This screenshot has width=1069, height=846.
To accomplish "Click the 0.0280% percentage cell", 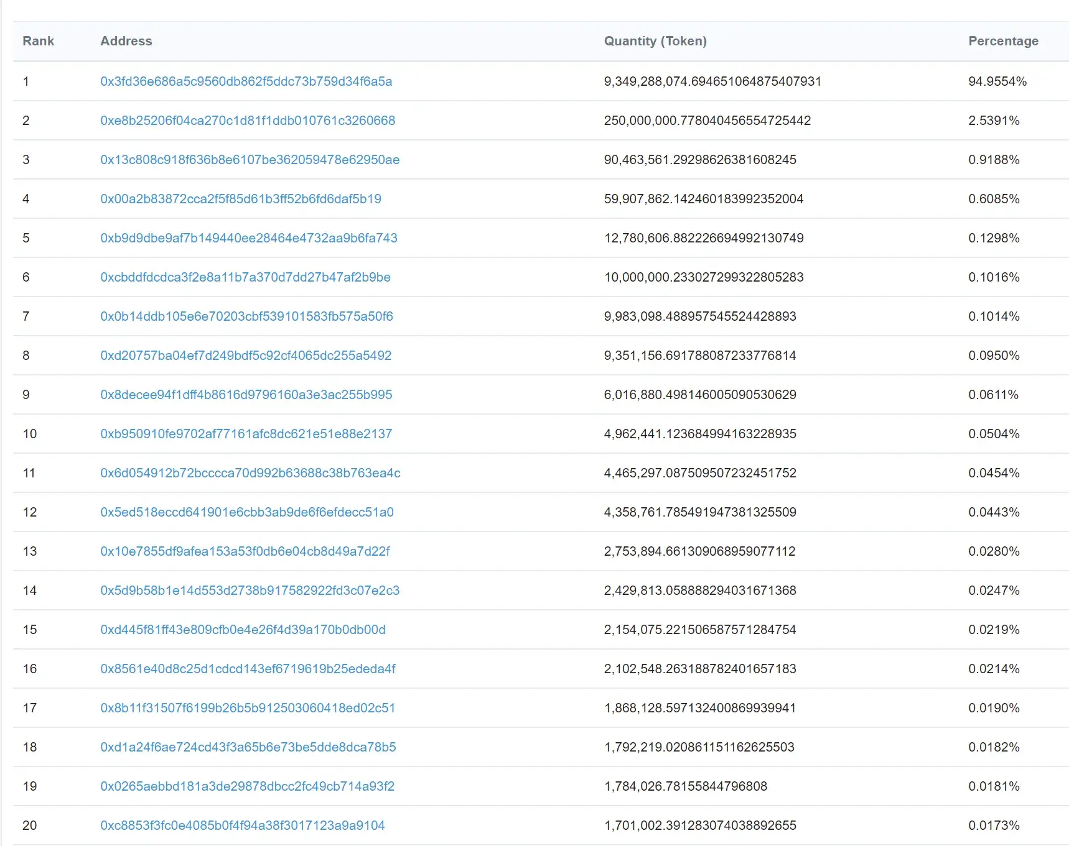I will pyautogui.click(x=994, y=551).
